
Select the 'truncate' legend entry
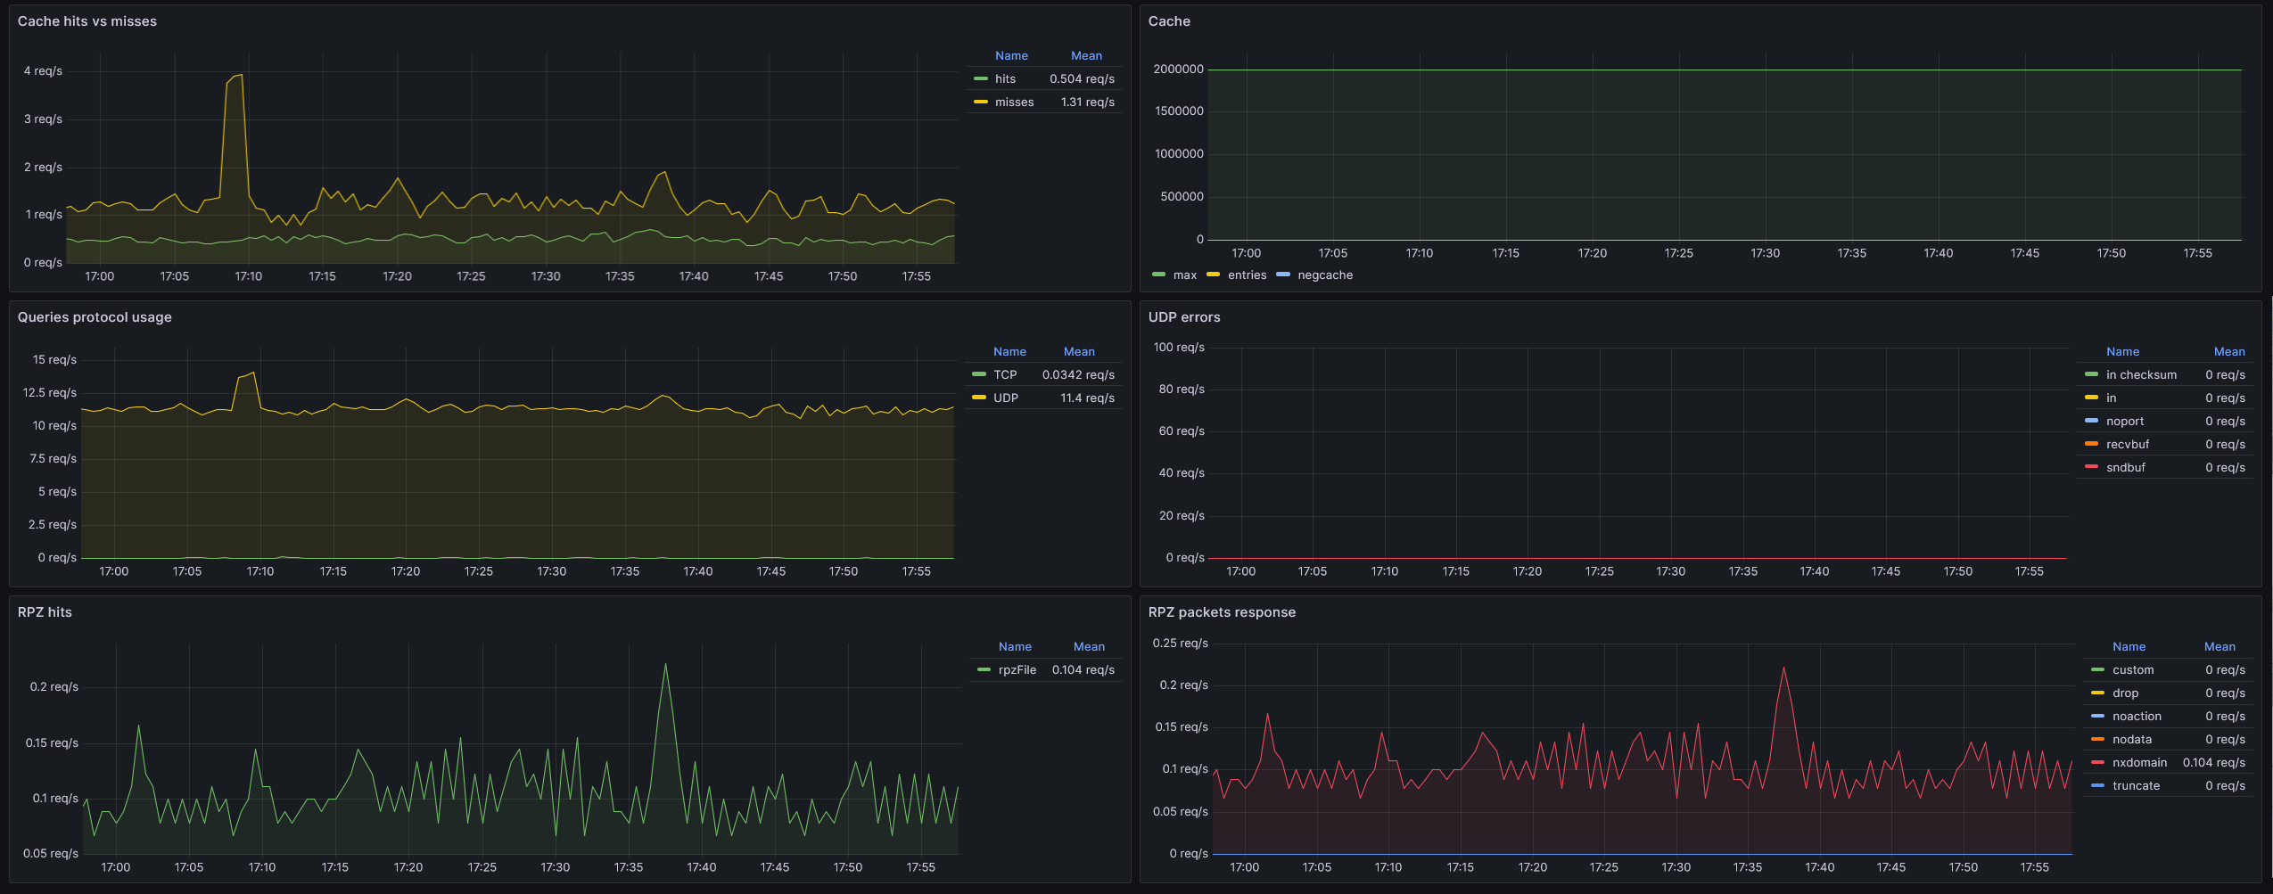pyautogui.click(x=2136, y=786)
